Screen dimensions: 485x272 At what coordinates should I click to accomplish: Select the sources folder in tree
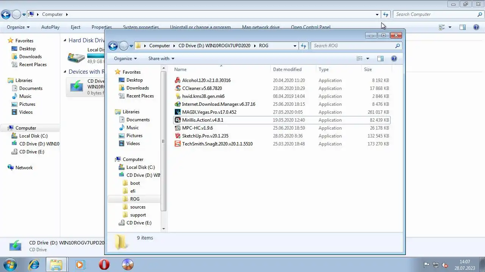(138, 207)
